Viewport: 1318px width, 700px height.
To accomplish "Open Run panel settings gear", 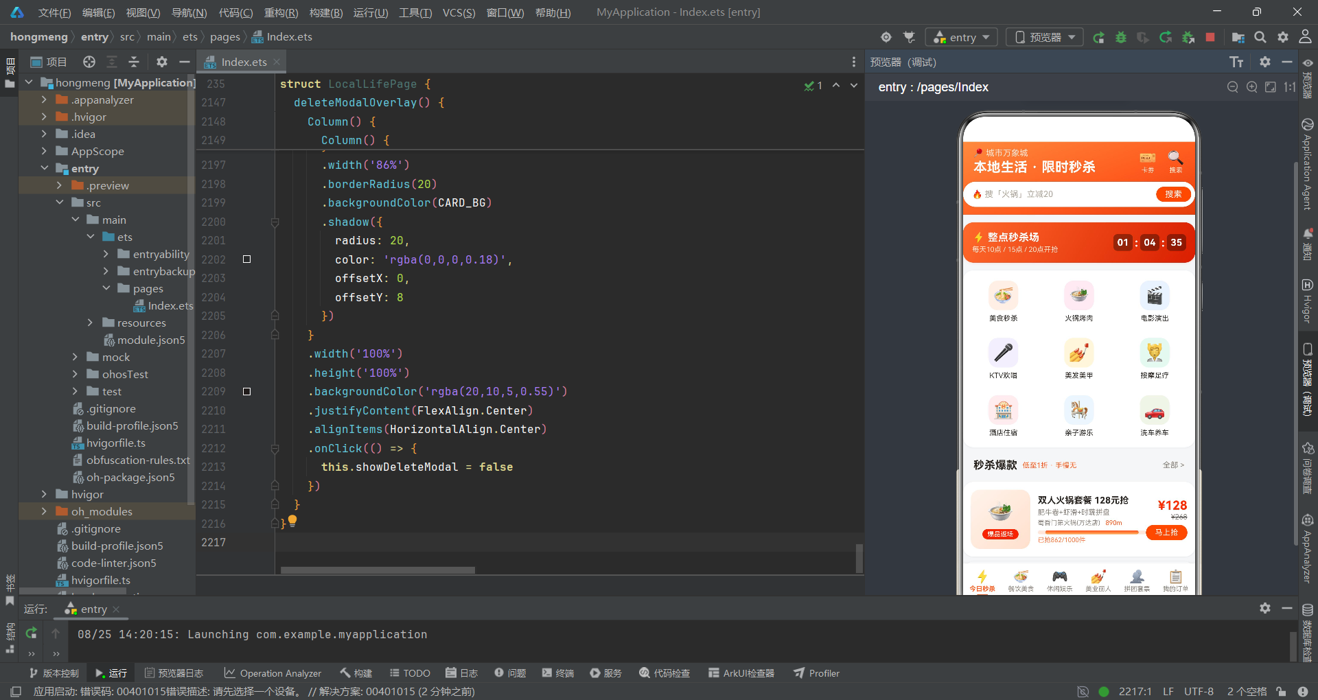I will tap(1265, 609).
